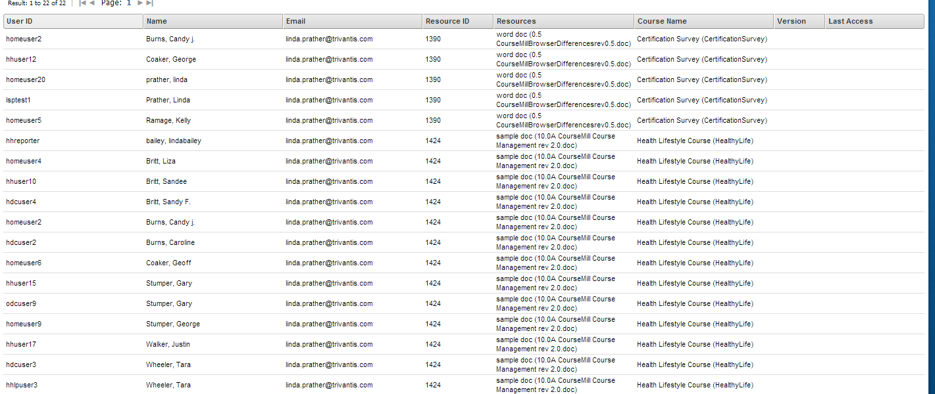The height and width of the screenshot is (394, 935).
Task: Click the Email column header
Action: pyautogui.click(x=353, y=22)
